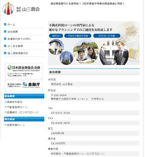Click the 日本貸金業協会会員 banner
The width and height of the screenshot is (145, 157).
[x=24, y=71]
